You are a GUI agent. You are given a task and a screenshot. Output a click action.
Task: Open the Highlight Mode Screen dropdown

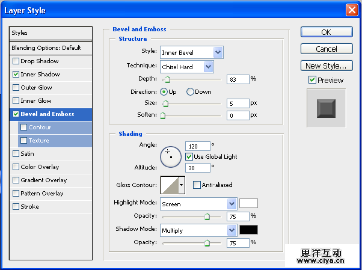[x=198, y=204]
